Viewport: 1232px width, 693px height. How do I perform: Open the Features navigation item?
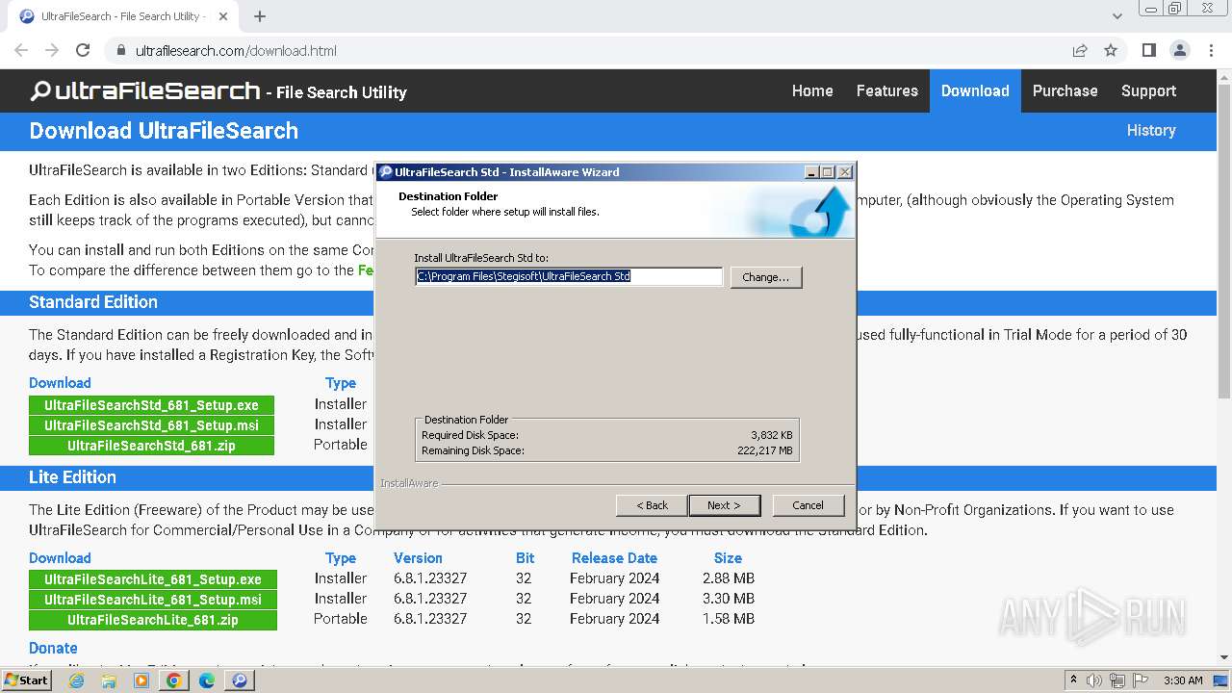pyautogui.click(x=887, y=90)
